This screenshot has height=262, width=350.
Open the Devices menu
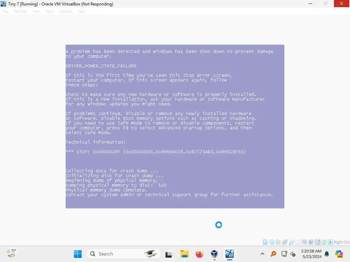[x=66, y=11]
